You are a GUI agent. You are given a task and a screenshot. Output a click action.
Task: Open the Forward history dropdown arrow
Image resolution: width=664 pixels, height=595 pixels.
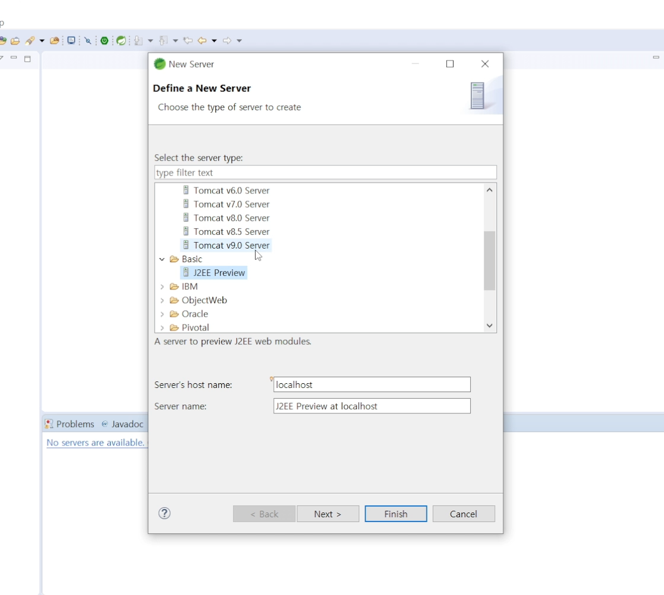coord(240,41)
